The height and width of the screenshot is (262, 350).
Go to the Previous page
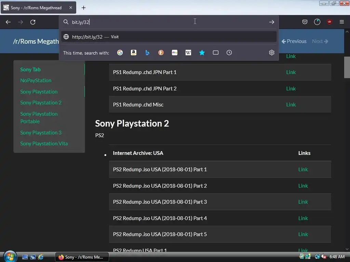click(x=294, y=41)
